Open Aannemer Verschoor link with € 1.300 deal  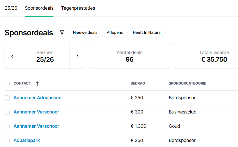click(x=36, y=126)
